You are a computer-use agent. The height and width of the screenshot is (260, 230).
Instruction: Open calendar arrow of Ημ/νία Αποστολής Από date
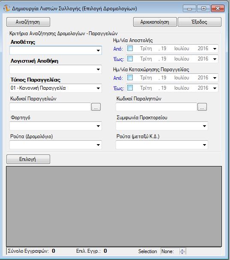coord(215,49)
